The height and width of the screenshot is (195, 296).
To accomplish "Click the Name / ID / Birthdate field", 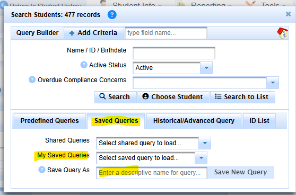I will [x=174, y=53].
